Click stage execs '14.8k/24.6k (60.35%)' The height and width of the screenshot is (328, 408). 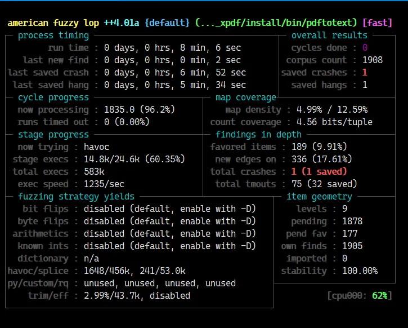coord(134,159)
